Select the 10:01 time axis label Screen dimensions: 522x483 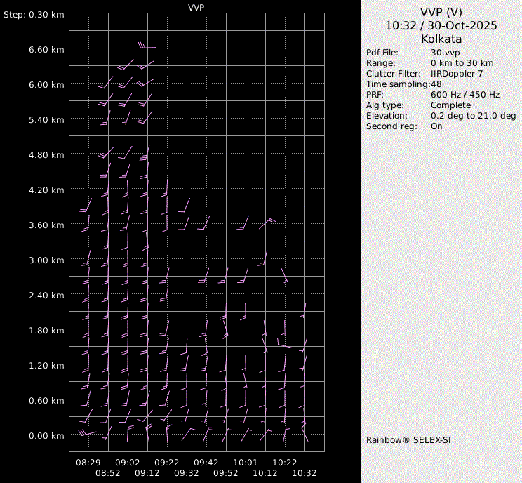coord(246,463)
